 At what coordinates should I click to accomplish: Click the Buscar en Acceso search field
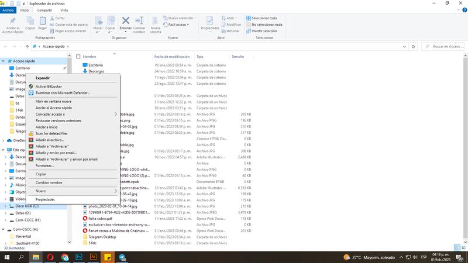444,47
